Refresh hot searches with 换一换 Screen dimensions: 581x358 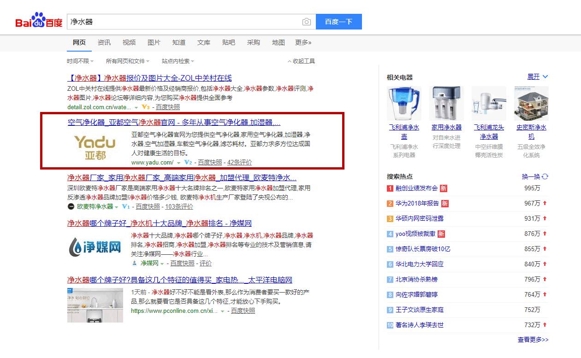(535, 176)
